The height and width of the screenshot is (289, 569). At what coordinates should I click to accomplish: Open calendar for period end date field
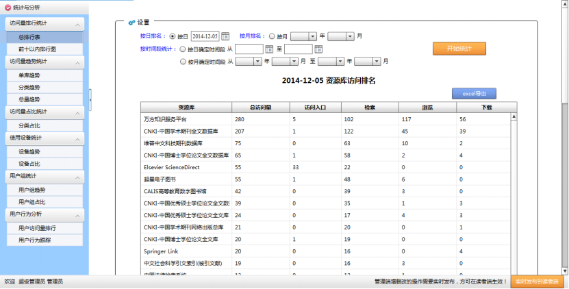(x=318, y=49)
